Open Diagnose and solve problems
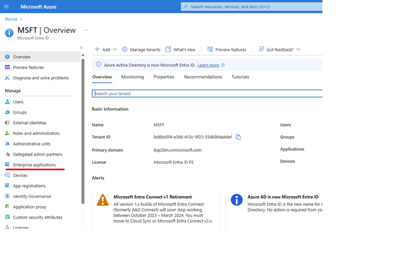The height and width of the screenshot is (254, 394). (x=40, y=78)
